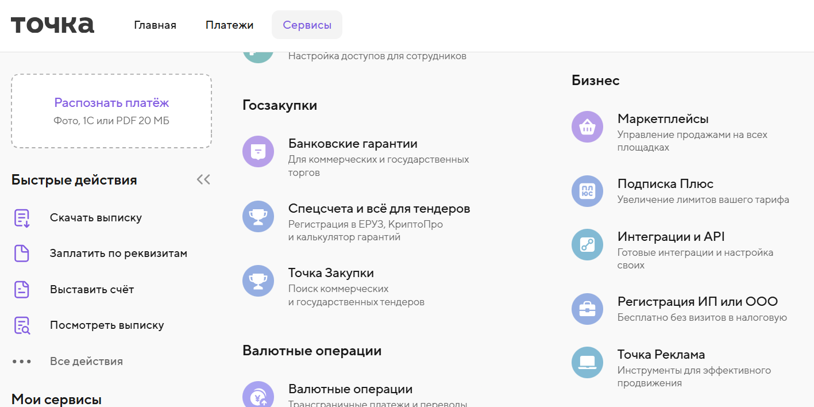Select the Сервисы tab

pyautogui.click(x=307, y=25)
